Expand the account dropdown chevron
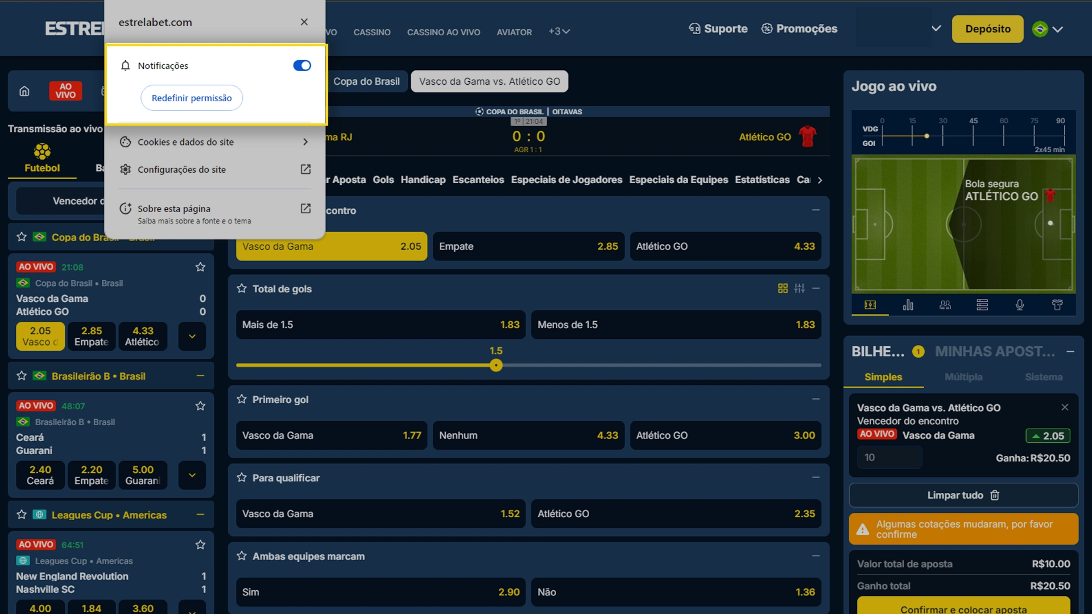The width and height of the screenshot is (1092, 614). click(936, 28)
